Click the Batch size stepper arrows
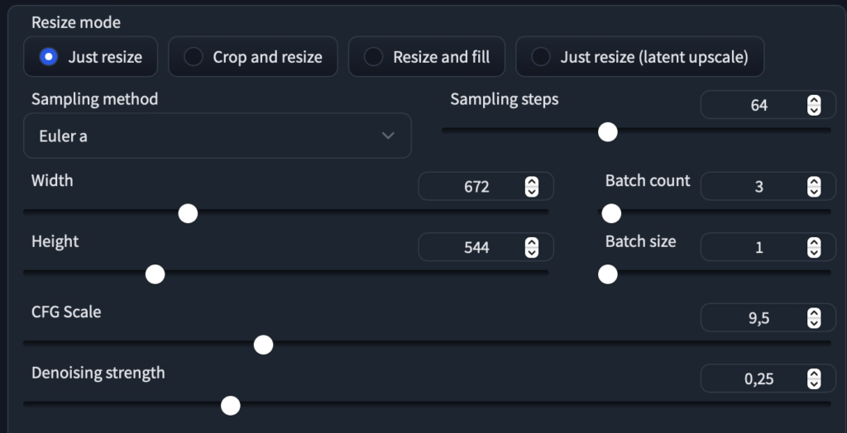 tap(814, 247)
